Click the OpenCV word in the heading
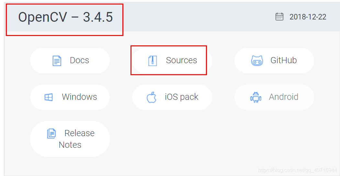The width and height of the screenshot is (340, 176). (42, 18)
